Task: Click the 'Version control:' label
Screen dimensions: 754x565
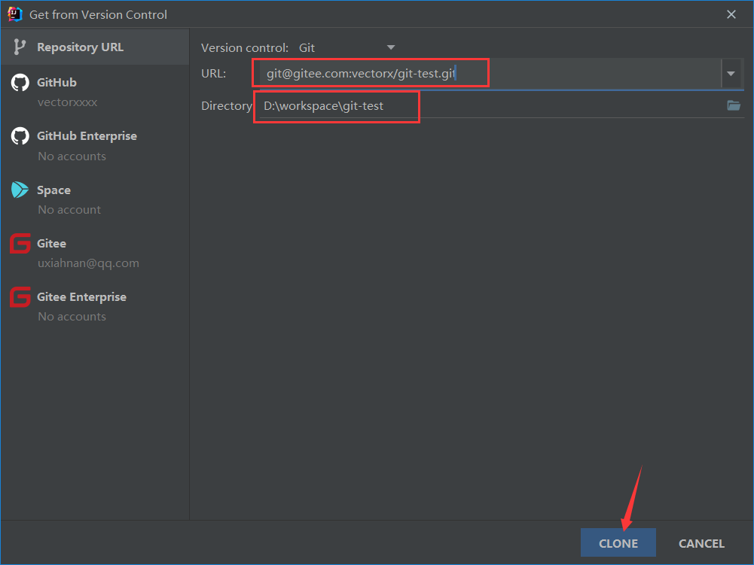Action: pos(245,48)
